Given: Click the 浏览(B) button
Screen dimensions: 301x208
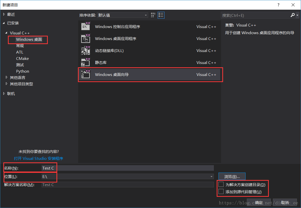Looking at the screenshot, I should [231, 176].
